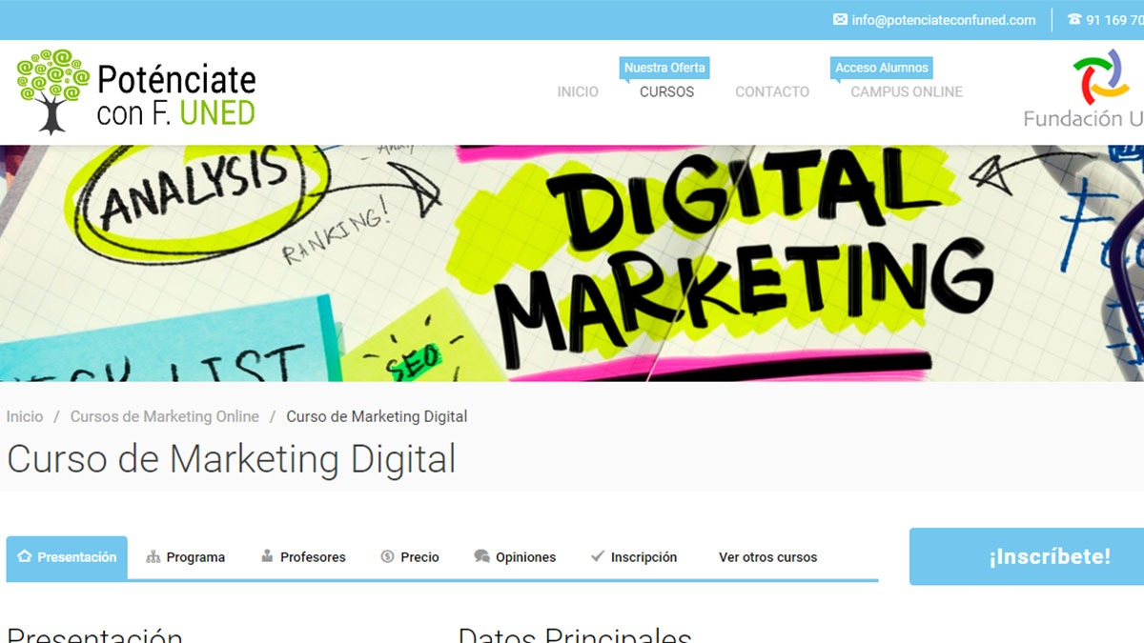Go to CONTACTO page
This screenshot has height=643, width=1144.
coord(772,91)
